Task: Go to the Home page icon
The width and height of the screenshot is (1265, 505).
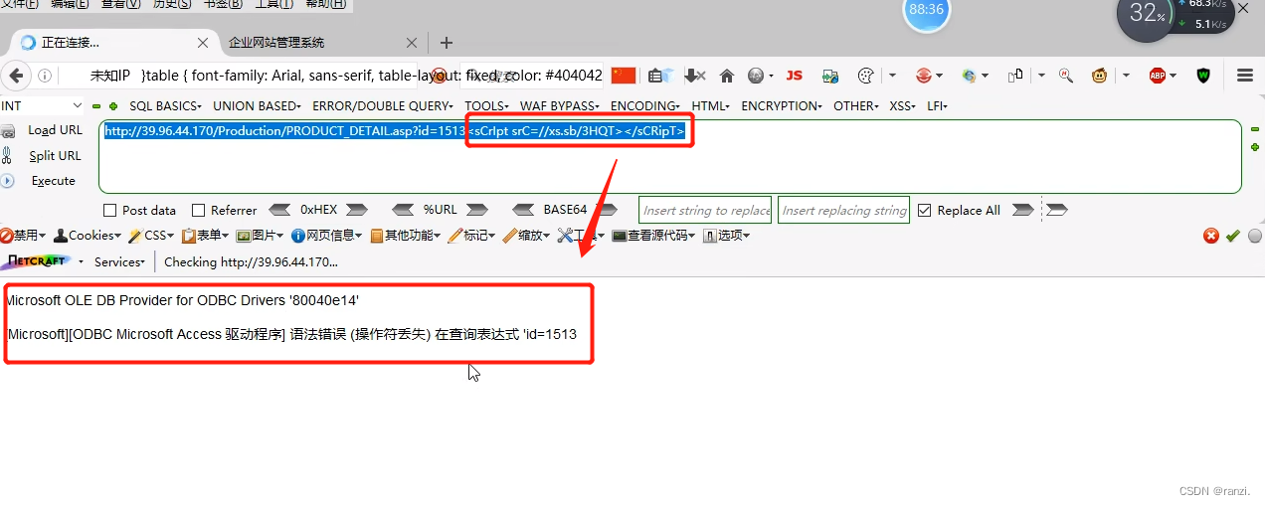Action: coord(727,76)
